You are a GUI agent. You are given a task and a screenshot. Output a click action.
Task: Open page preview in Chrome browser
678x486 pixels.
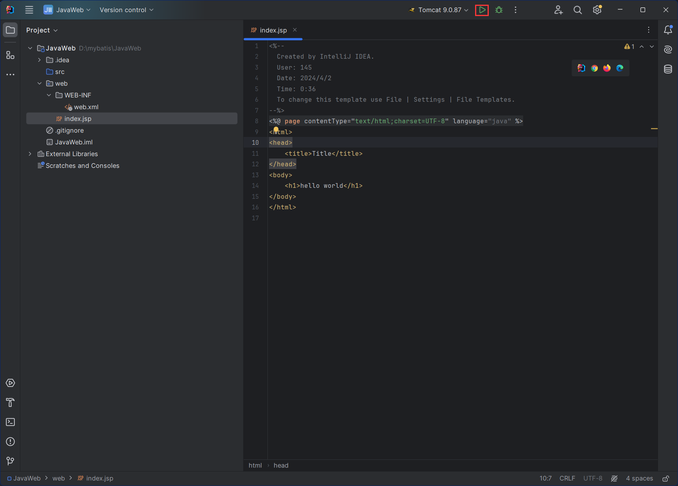[594, 68]
